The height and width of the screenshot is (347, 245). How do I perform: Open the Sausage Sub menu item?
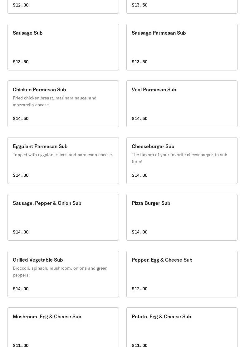point(63,47)
